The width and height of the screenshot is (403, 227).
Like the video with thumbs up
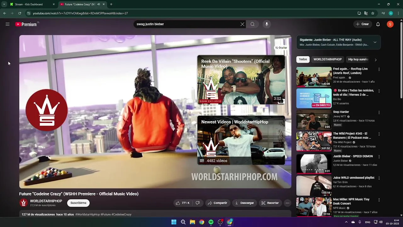pyautogui.click(x=183, y=203)
